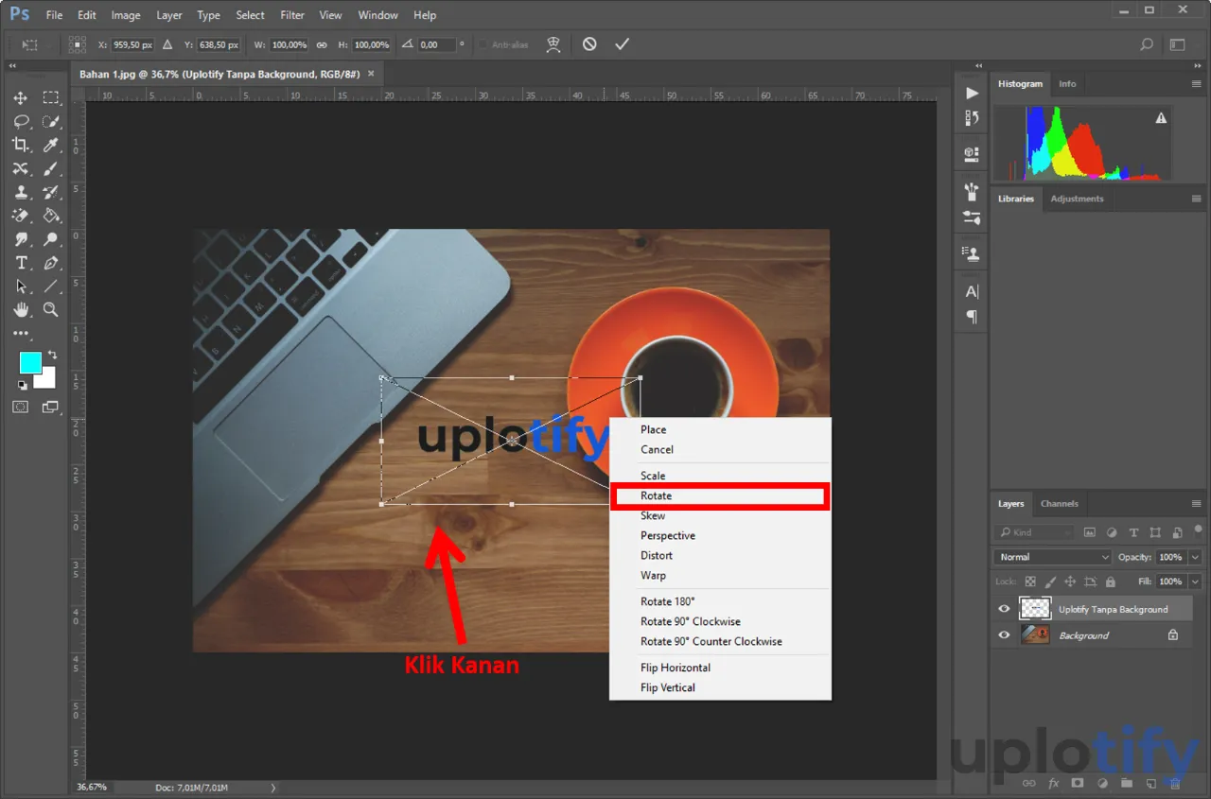Viewport: 1211px width, 799px height.
Task: Open the layer Kind filter dropdown
Action: click(x=1033, y=532)
